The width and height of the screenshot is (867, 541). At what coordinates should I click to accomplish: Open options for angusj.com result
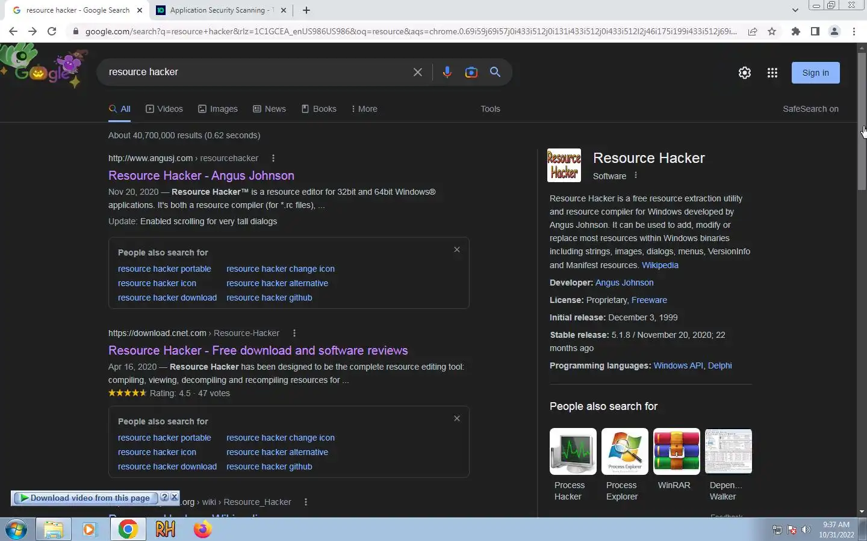click(273, 158)
